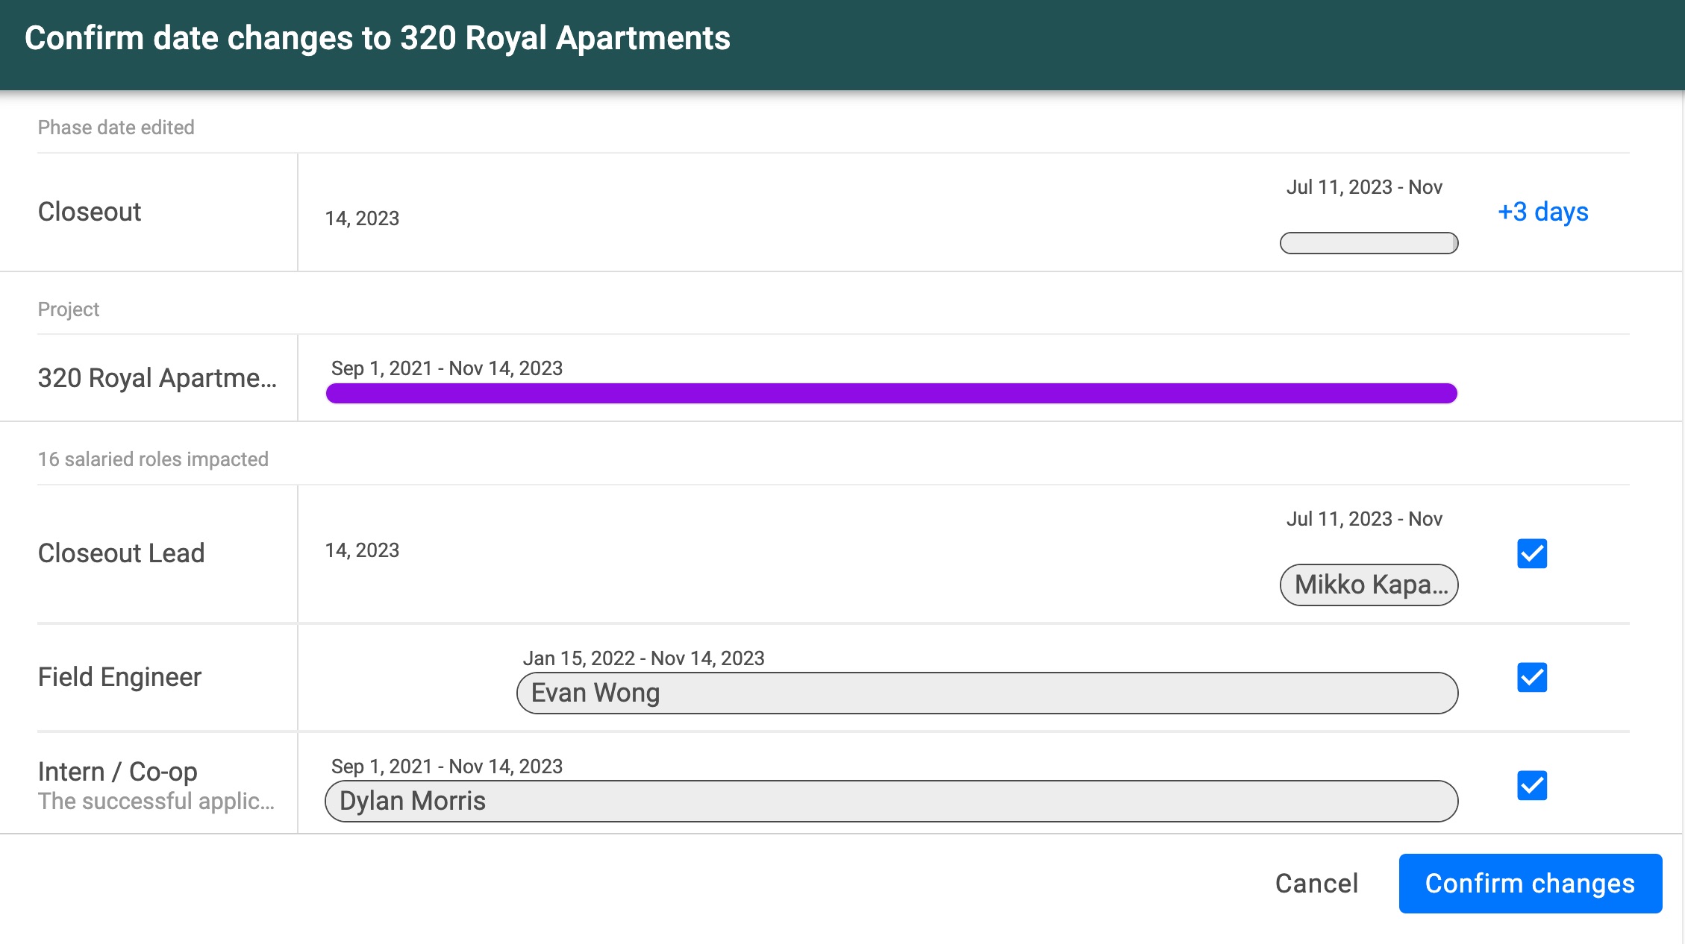Uncheck the Field Engineer role checkbox
1685x944 pixels.
1532,677
